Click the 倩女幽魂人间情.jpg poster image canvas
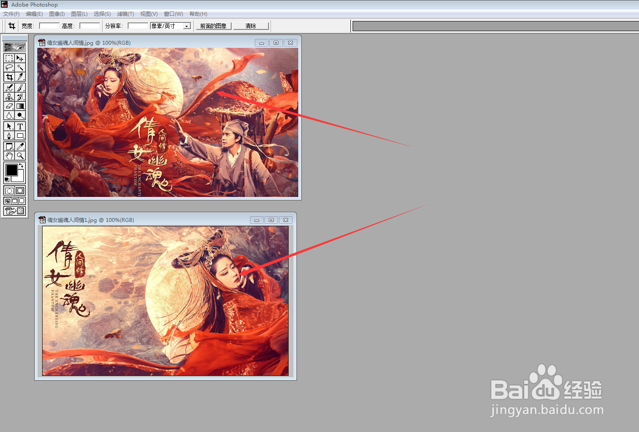The width and height of the screenshot is (639, 432). 168,122
